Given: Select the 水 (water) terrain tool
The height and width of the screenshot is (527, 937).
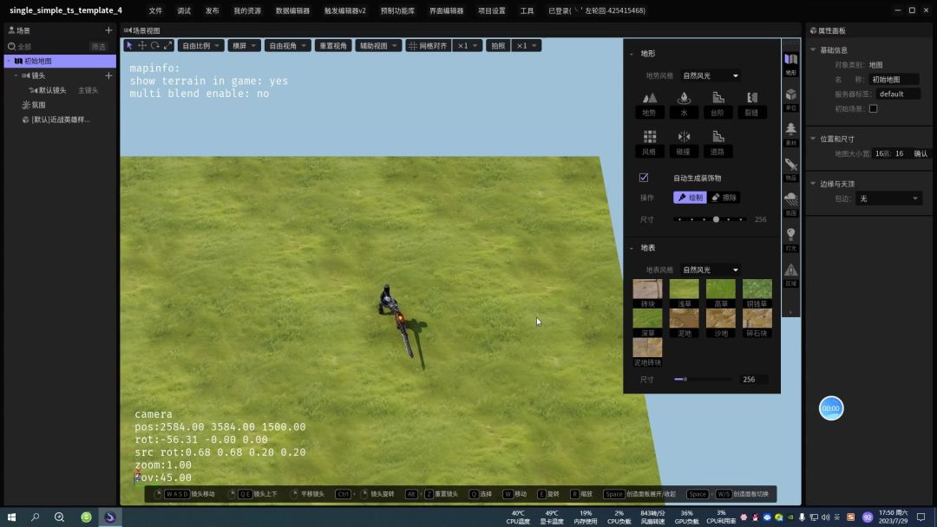Looking at the screenshot, I should (x=684, y=102).
